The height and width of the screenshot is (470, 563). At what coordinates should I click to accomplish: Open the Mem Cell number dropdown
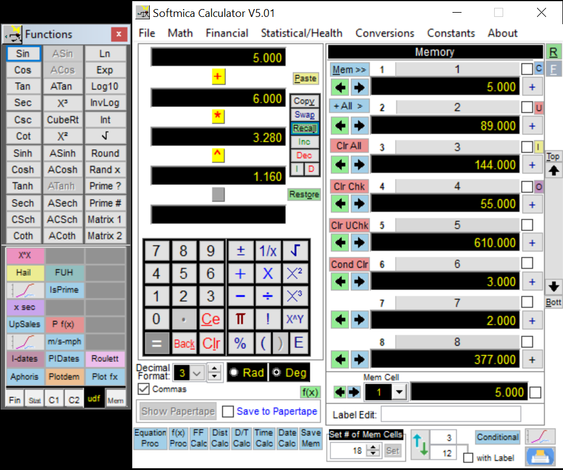pos(399,392)
